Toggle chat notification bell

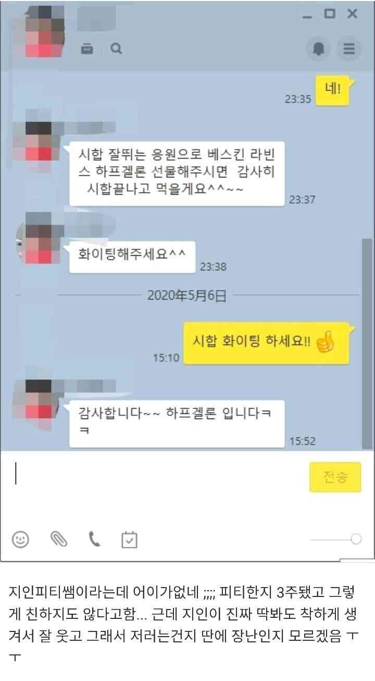pyautogui.click(x=319, y=49)
